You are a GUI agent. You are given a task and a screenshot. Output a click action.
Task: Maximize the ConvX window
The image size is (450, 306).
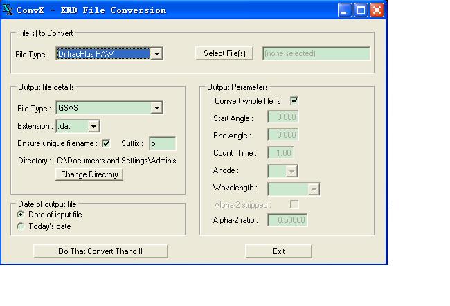361,10
